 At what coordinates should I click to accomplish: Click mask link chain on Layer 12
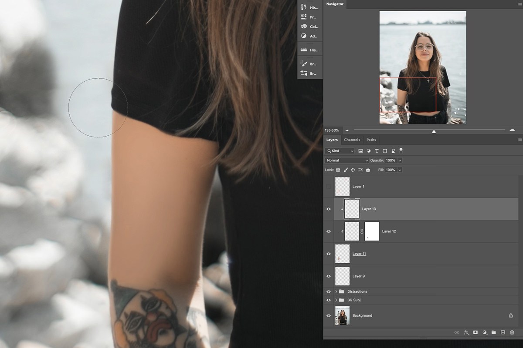tap(362, 231)
